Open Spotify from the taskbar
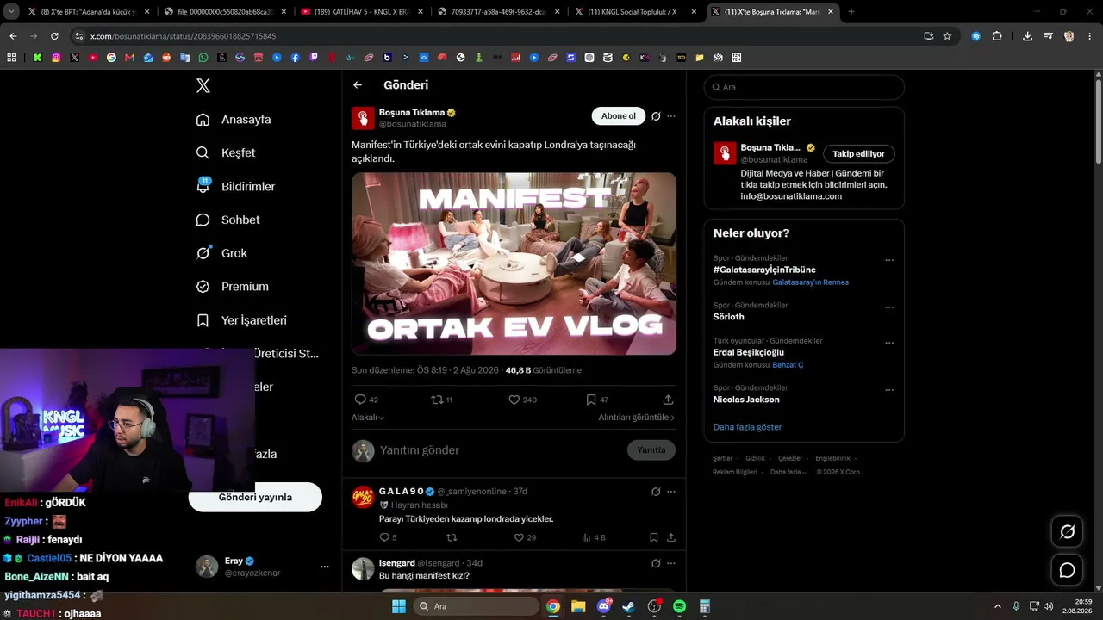 click(x=679, y=606)
